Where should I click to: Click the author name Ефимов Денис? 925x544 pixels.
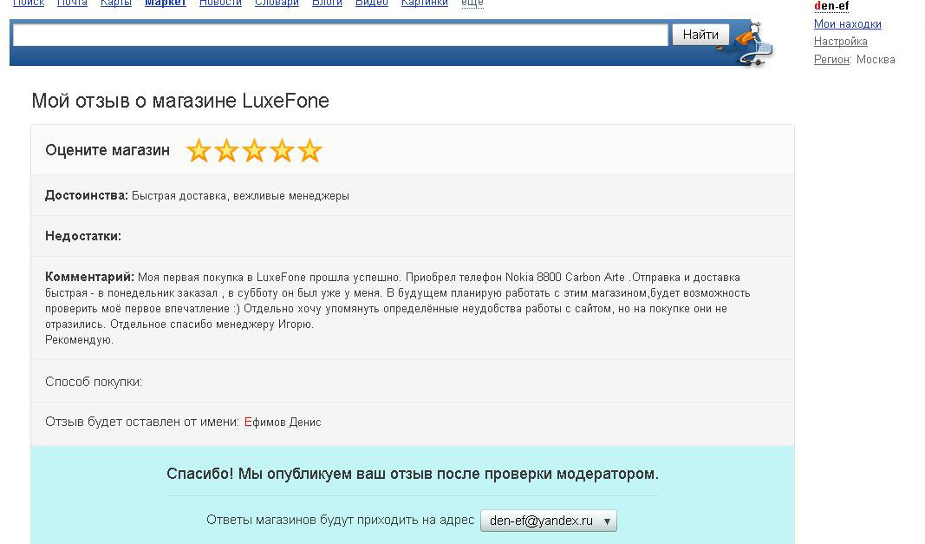coord(283,422)
